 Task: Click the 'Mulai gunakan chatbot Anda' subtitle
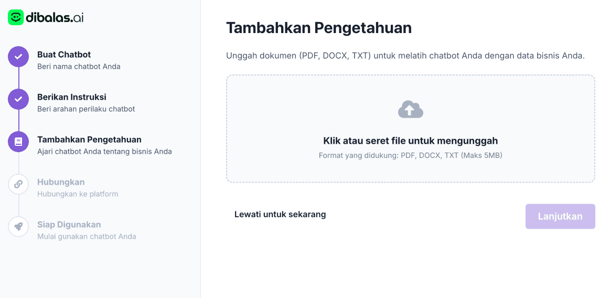[87, 237]
